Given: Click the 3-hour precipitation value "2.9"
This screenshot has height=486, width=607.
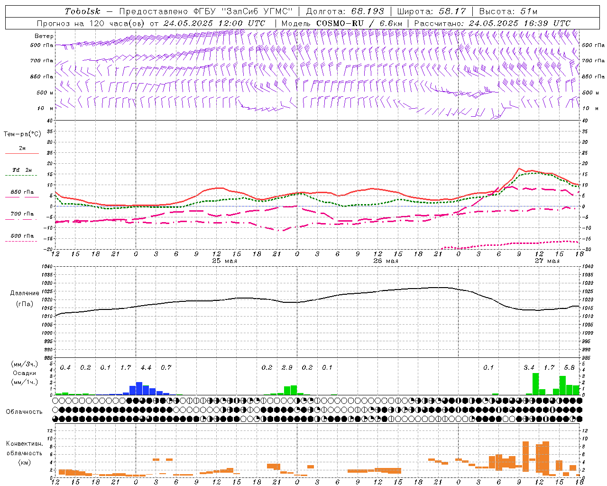Looking at the screenshot, I should click(x=287, y=368).
